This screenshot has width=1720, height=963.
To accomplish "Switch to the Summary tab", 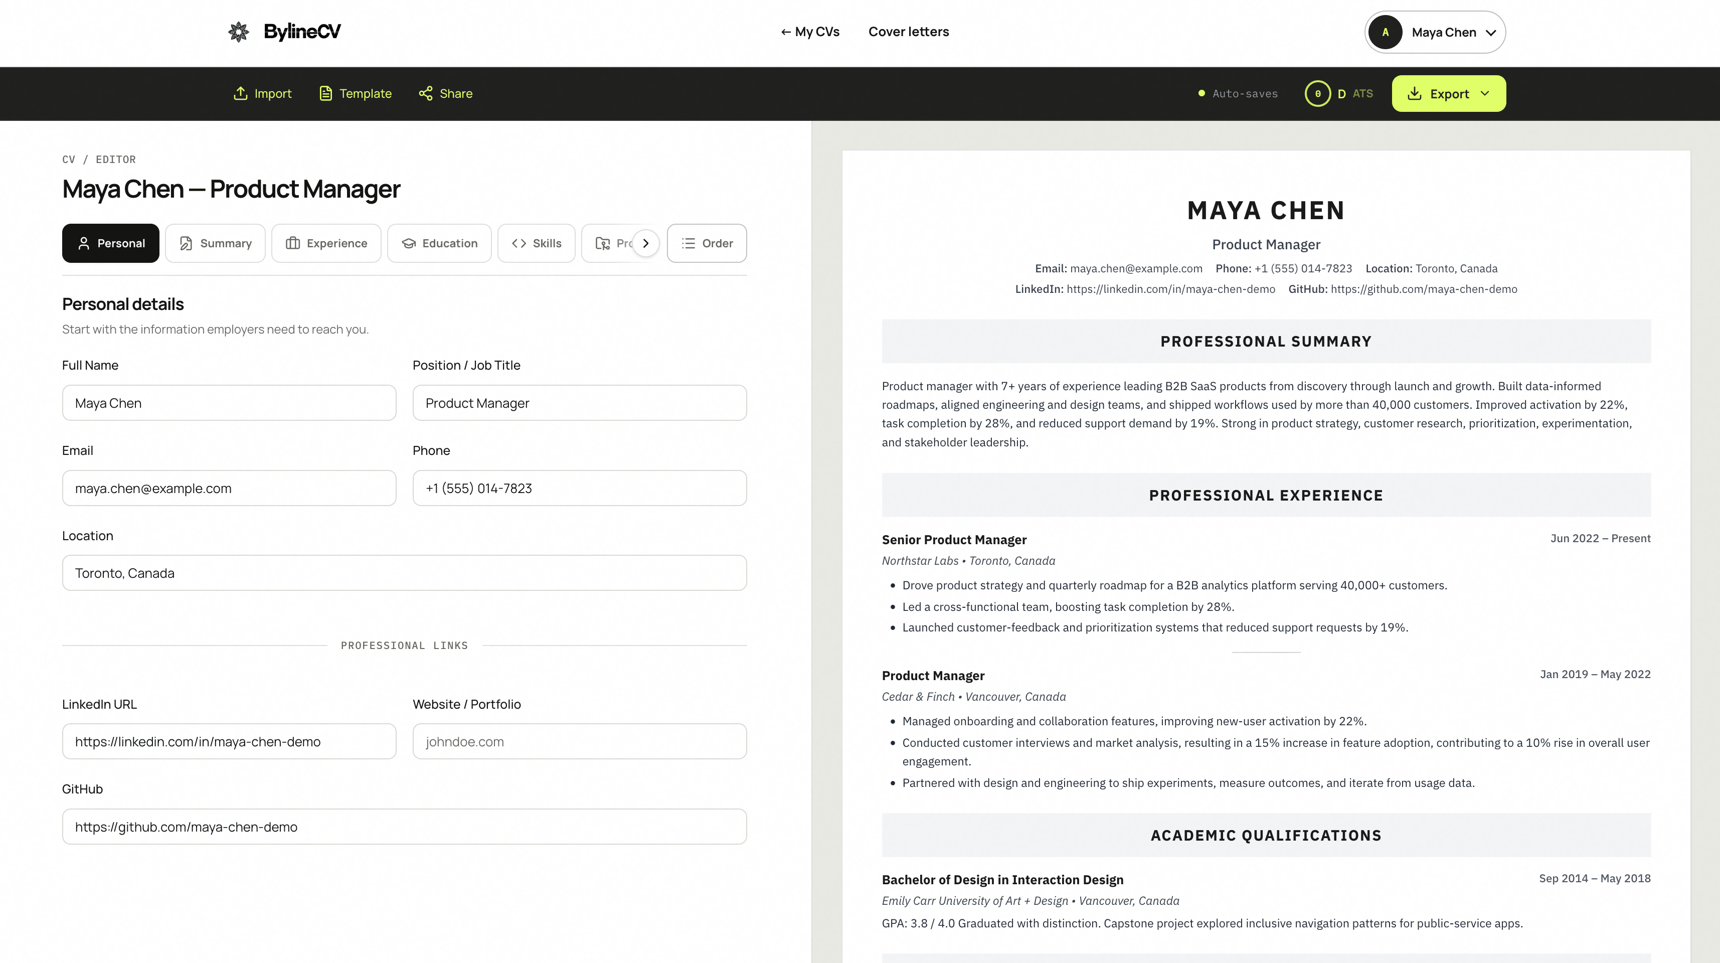I will 215,243.
